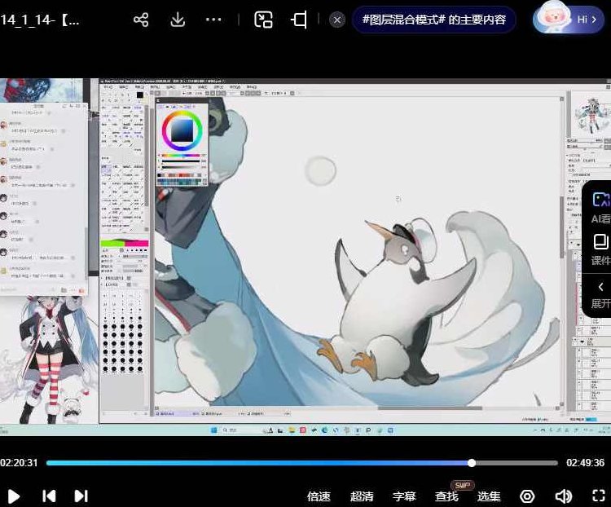This screenshot has height=507, width=611.
Task: Click the video progress bar handle
Action: click(472, 463)
